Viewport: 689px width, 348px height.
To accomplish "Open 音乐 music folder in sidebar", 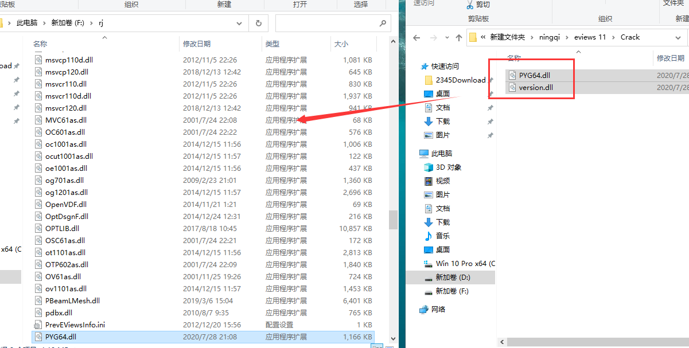I will click(x=442, y=236).
